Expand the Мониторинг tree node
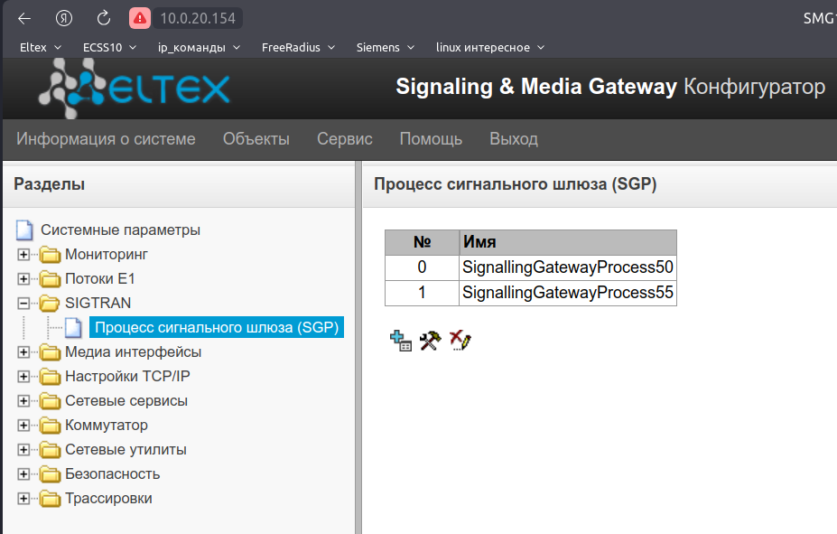 23,255
